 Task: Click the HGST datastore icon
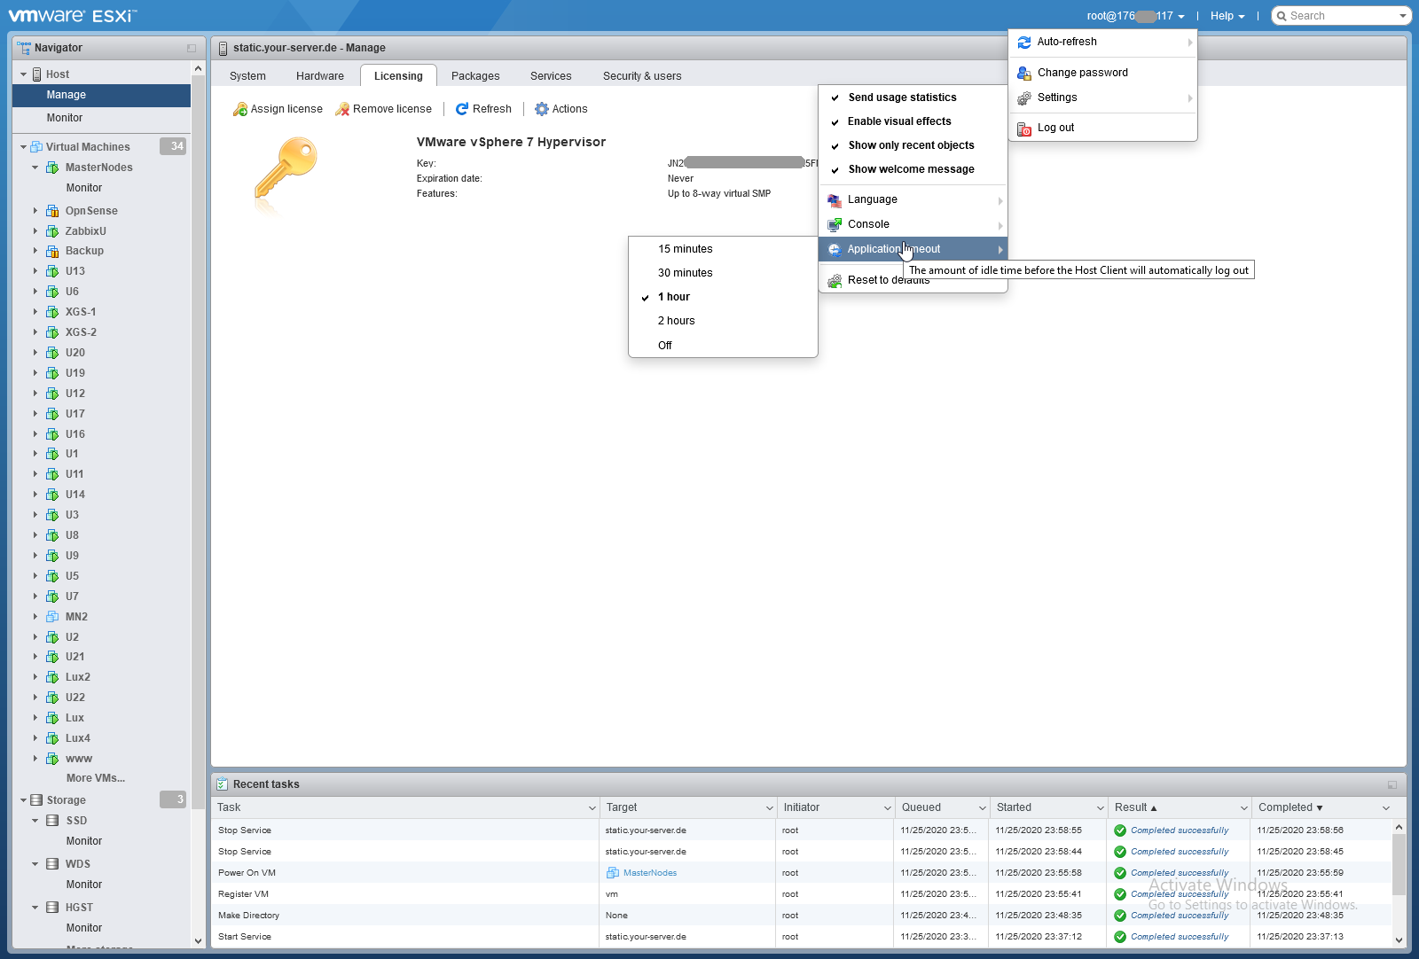(52, 908)
